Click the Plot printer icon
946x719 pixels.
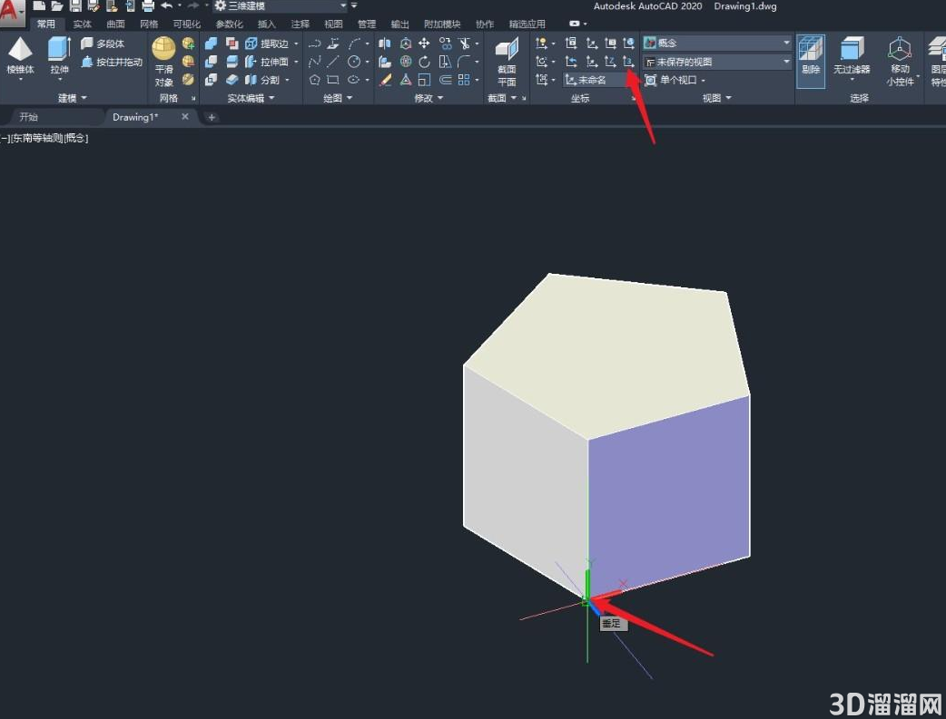(x=148, y=6)
